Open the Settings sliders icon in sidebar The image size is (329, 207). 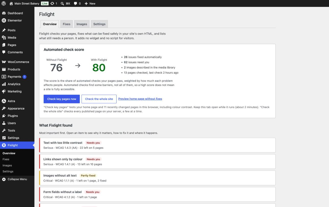[4, 138]
